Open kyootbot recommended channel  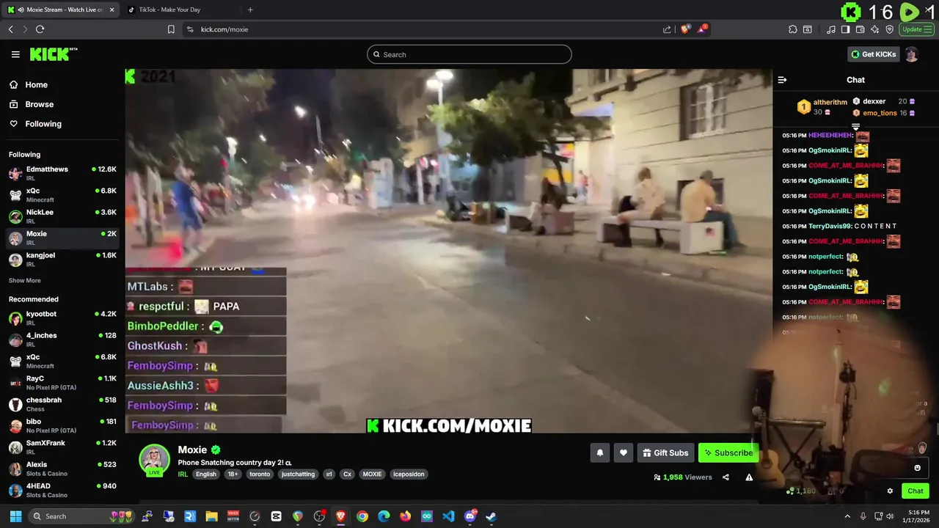[62, 318]
